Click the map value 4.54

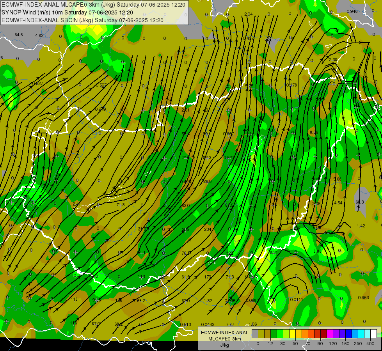pyautogui.click(x=338, y=203)
